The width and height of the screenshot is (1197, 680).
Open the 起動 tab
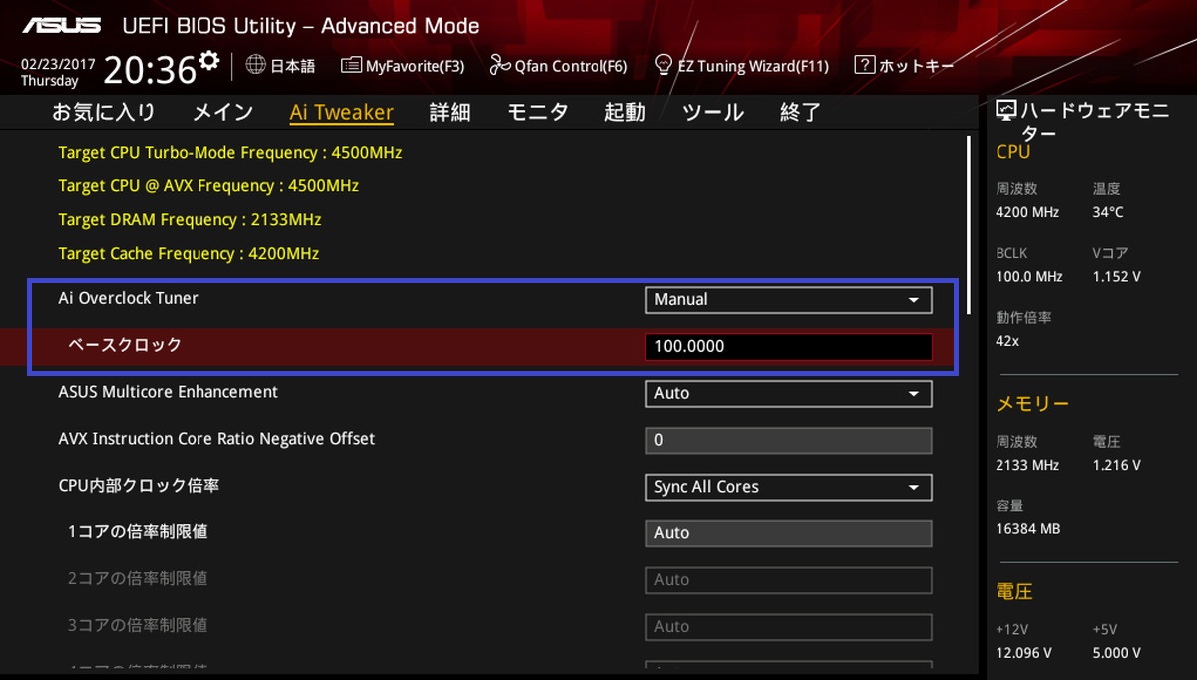coord(625,112)
